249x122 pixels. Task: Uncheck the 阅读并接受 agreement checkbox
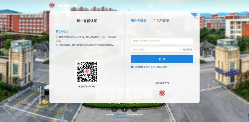coord(132,67)
